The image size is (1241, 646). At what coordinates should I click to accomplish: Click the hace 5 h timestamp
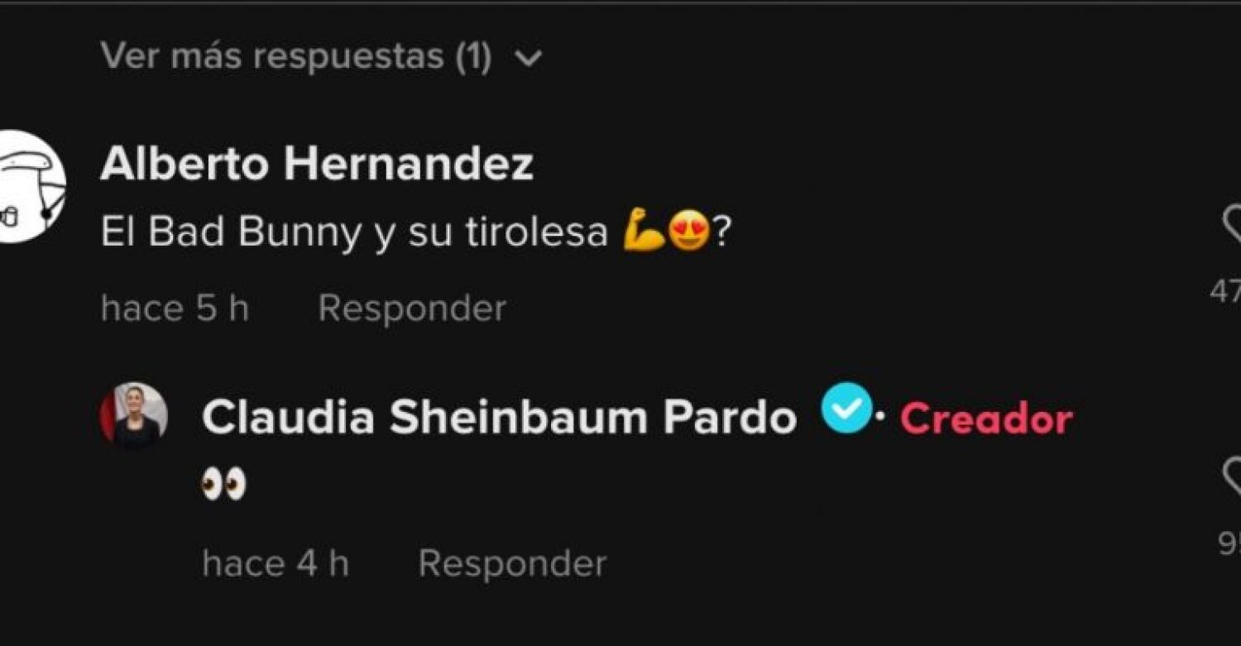point(175,309)
